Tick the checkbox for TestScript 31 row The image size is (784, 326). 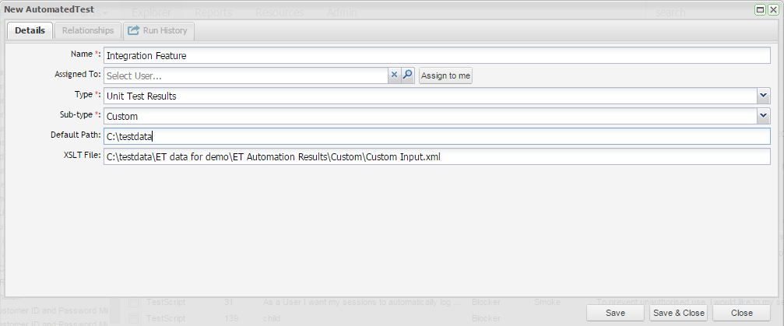pos(133,301)
